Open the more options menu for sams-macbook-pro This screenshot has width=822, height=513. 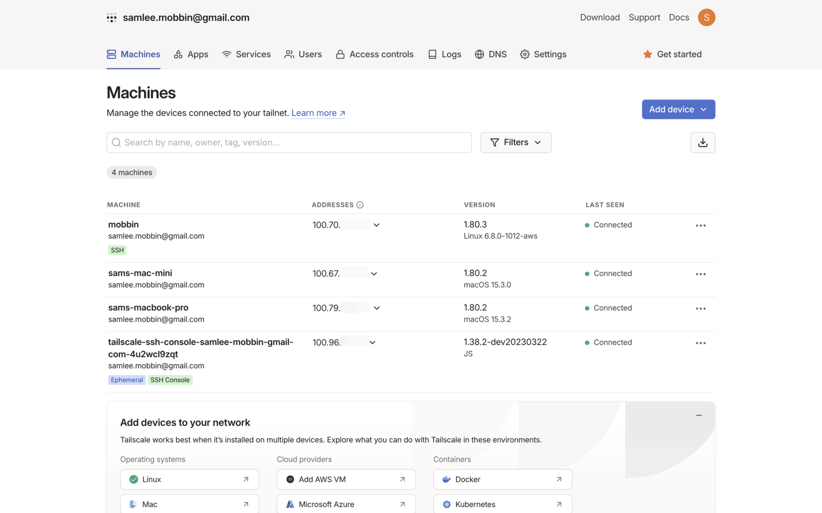click(x=700, y=308)
